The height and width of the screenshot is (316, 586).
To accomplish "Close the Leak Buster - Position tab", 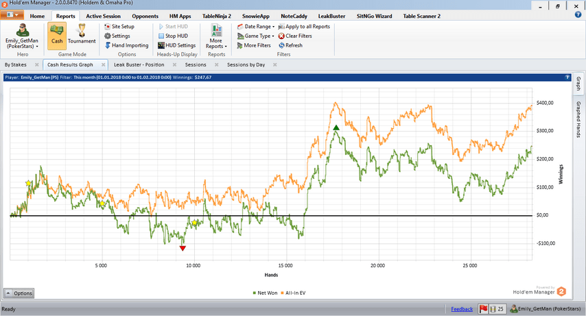I will [174, 64].
